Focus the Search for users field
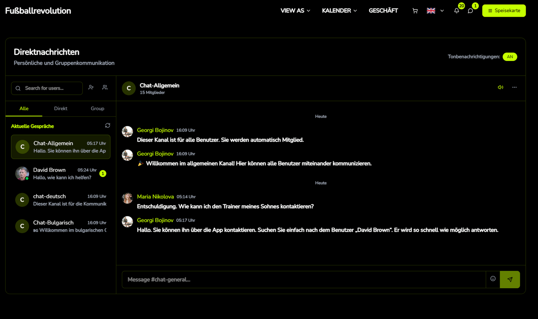Image resolution: width=538 pixels, height=319 pixels. (47, 88)
